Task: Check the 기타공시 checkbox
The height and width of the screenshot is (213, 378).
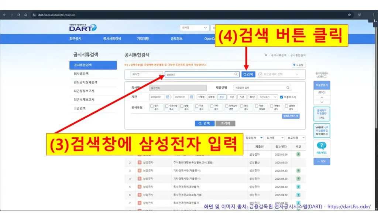Action: (x=212, y=106)
